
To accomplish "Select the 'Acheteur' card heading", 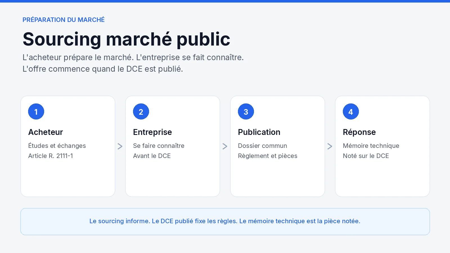I will [46, 132].
